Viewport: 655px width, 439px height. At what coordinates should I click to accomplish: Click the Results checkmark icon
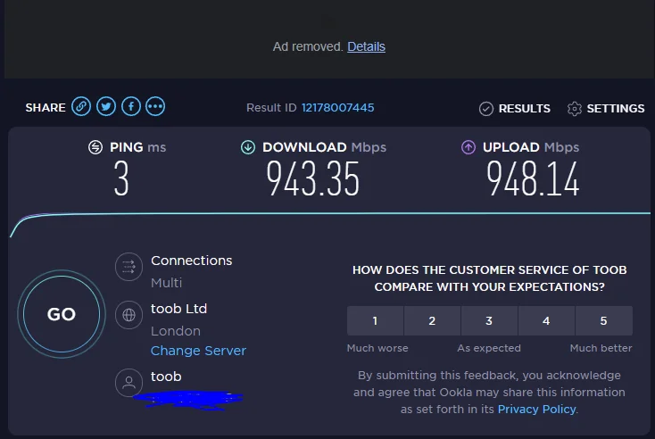click(x=485, y=109)
